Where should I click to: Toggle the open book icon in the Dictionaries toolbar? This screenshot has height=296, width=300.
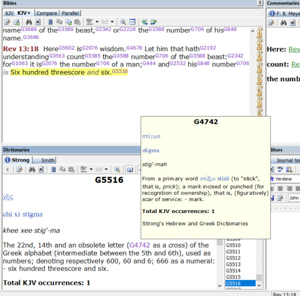130,169
